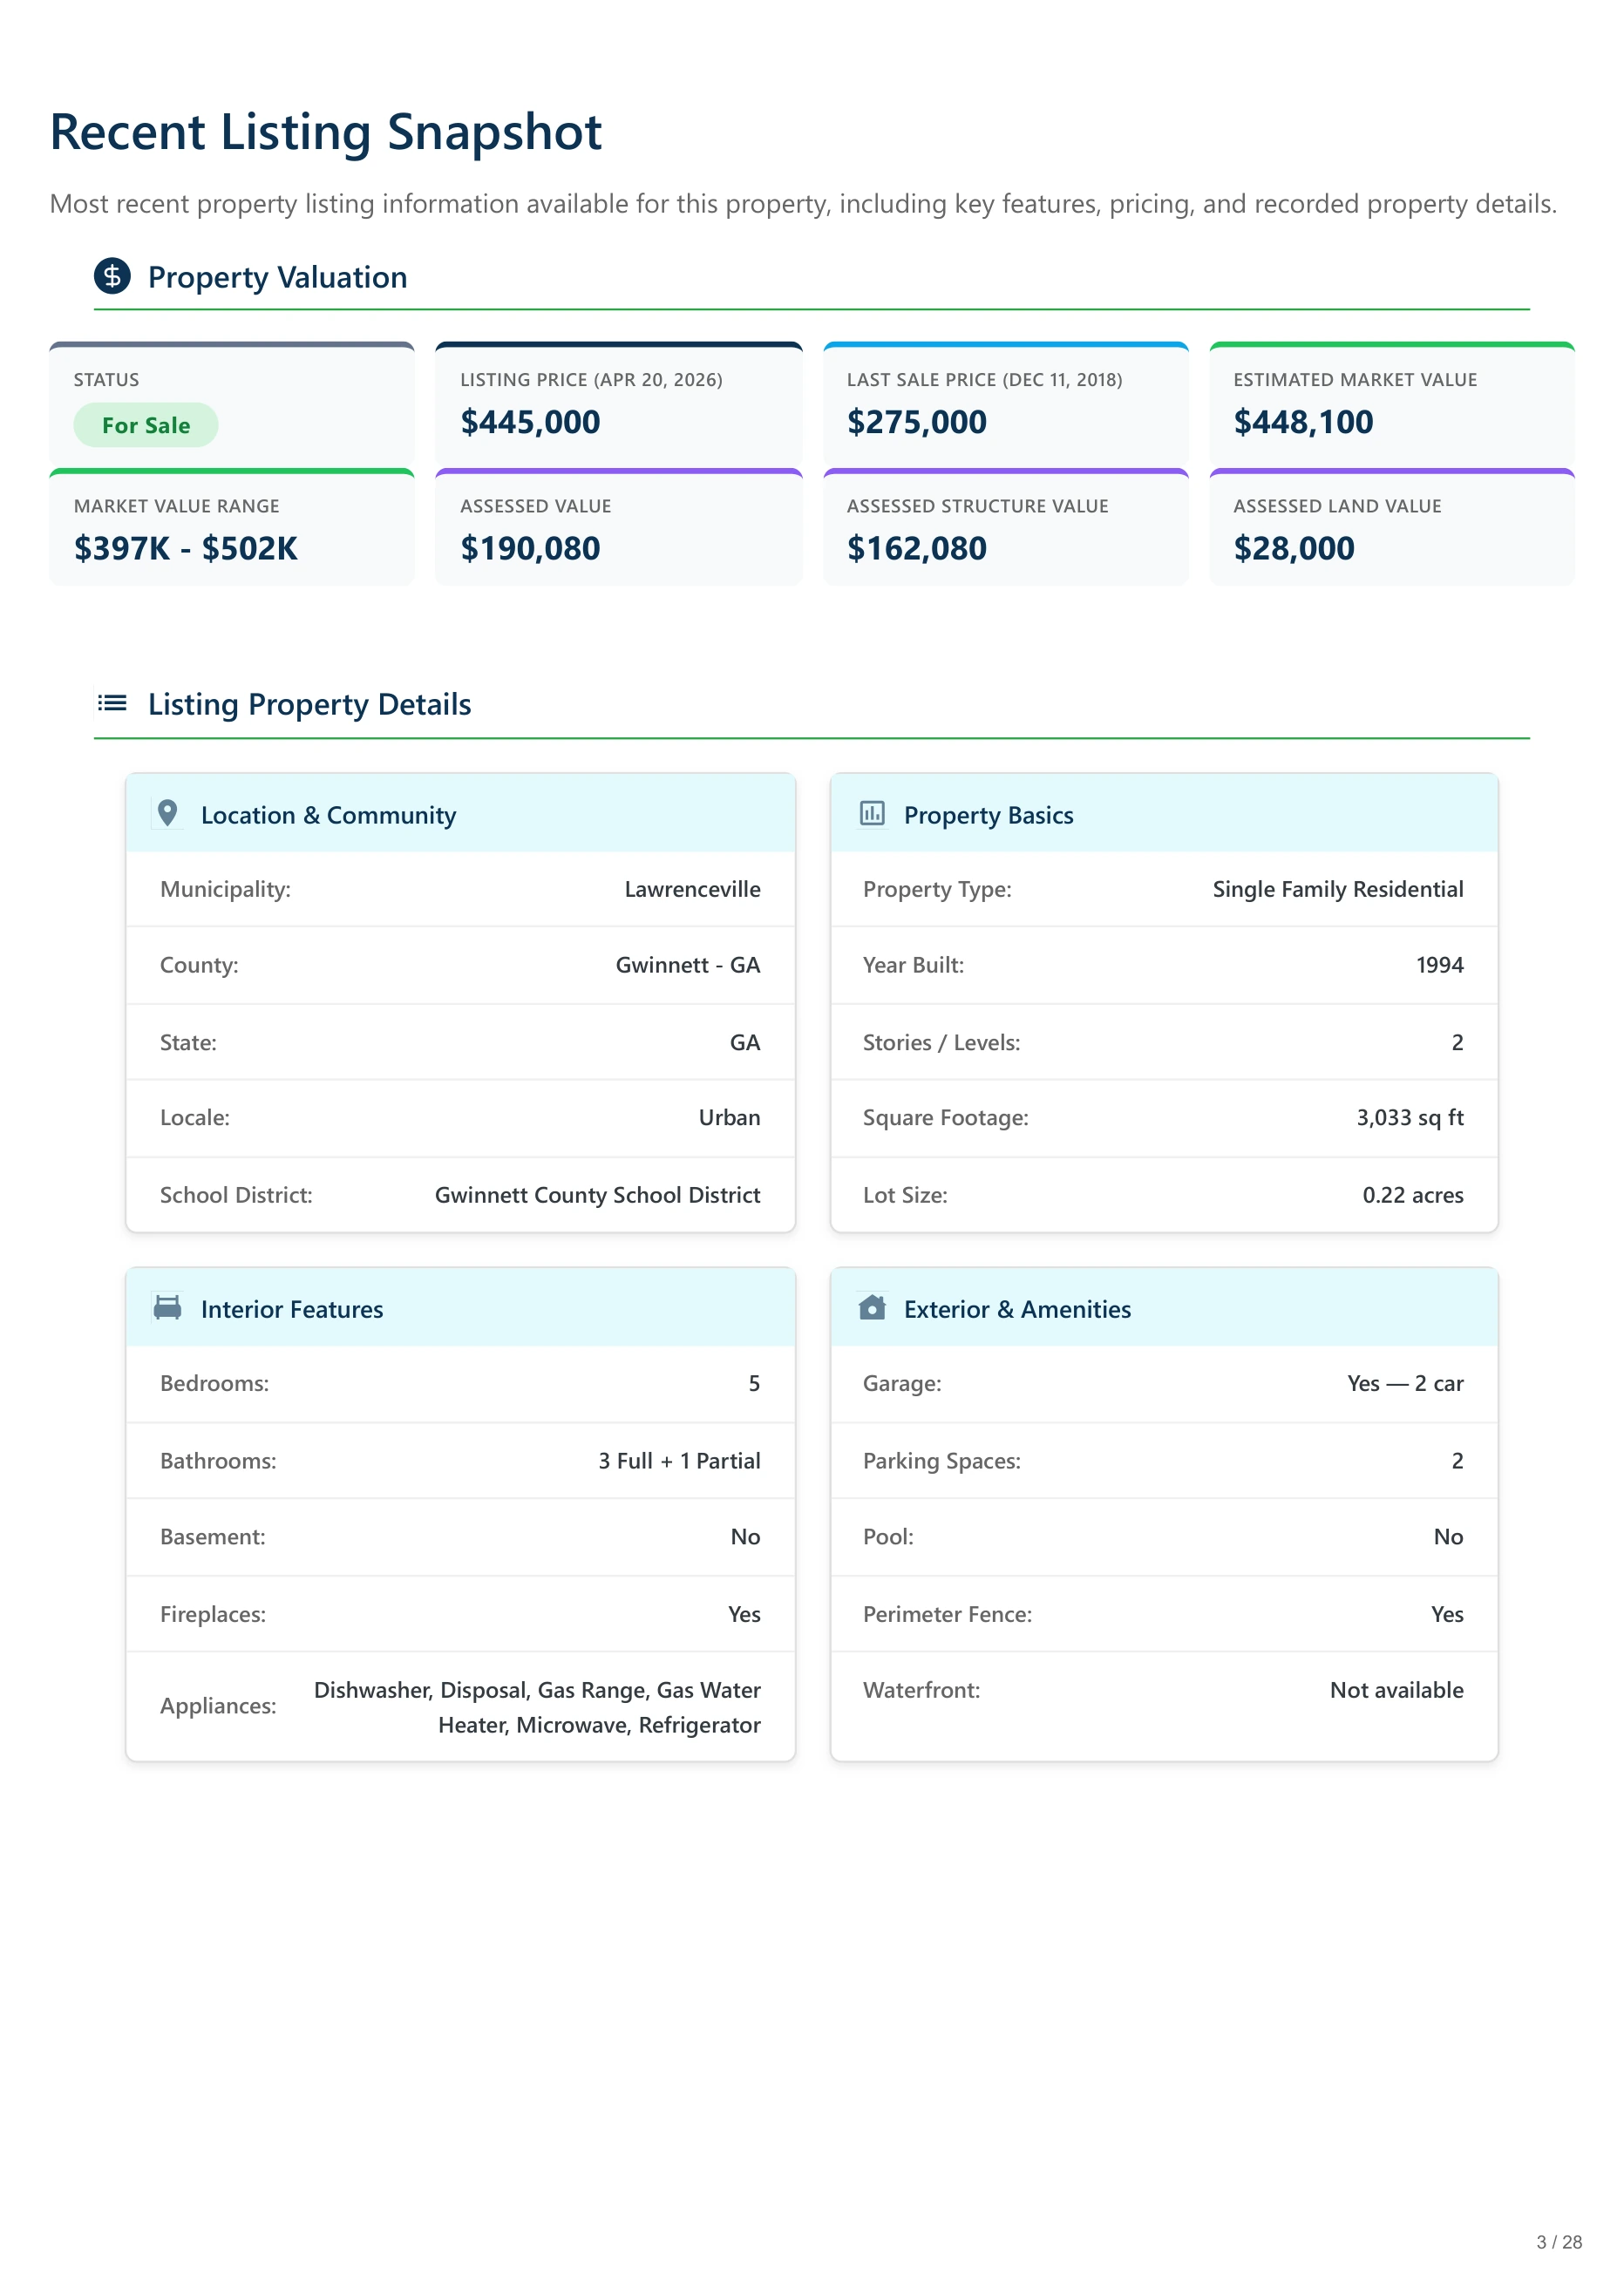Click the Square Footage value 3,033 sq ft
The image size is (1624, 2293).
pyautogui.click(x=1410, y=1117)
